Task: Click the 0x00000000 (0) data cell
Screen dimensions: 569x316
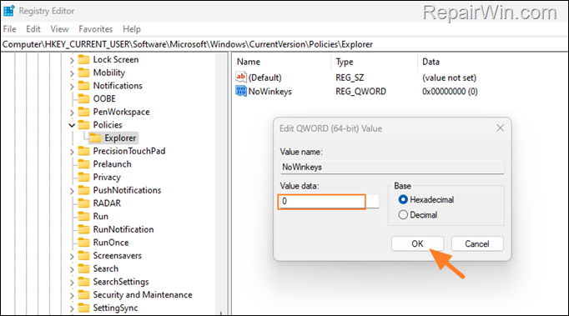Action: pyautogui.click(x=450, y=92)
